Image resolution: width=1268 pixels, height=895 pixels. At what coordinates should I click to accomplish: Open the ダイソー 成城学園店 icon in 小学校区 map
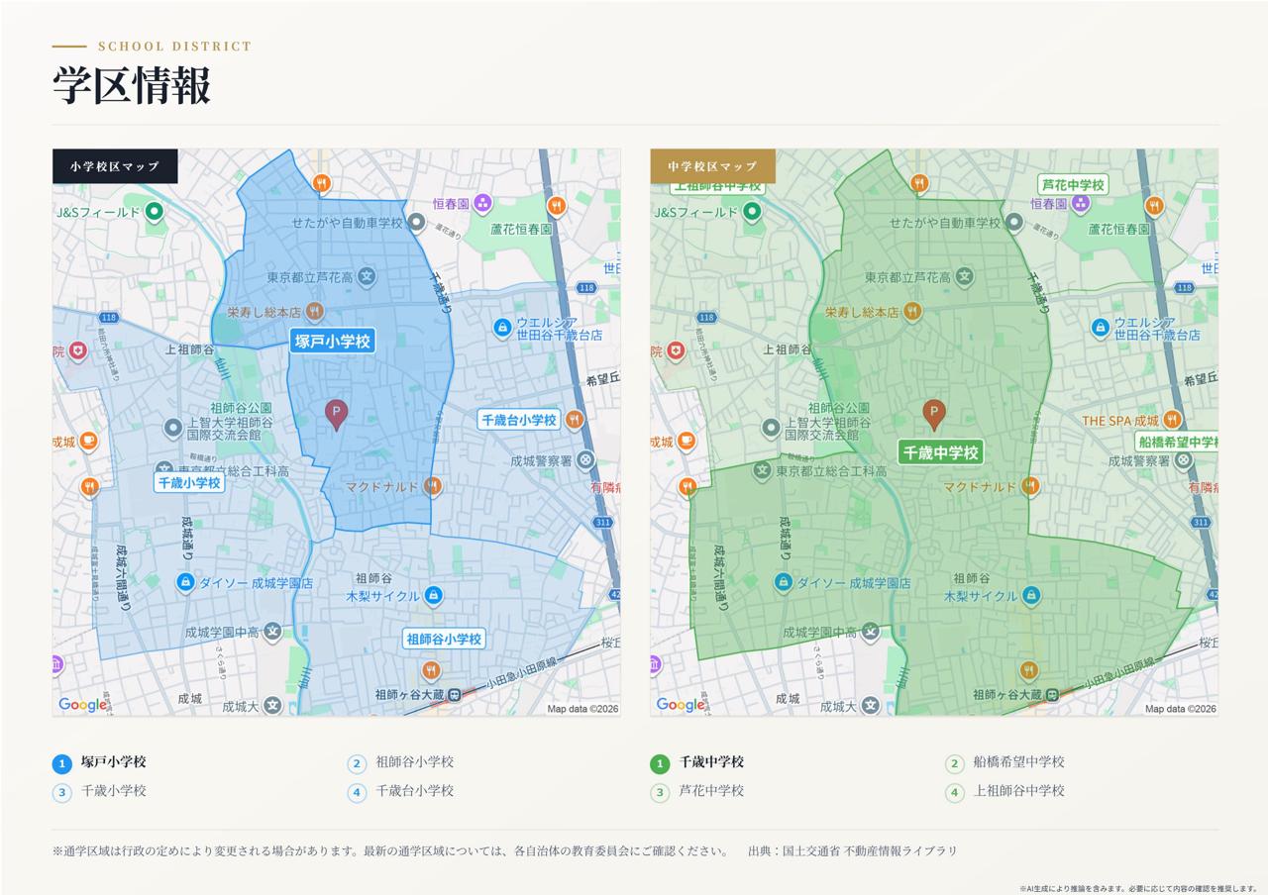(x=184, y=582)
